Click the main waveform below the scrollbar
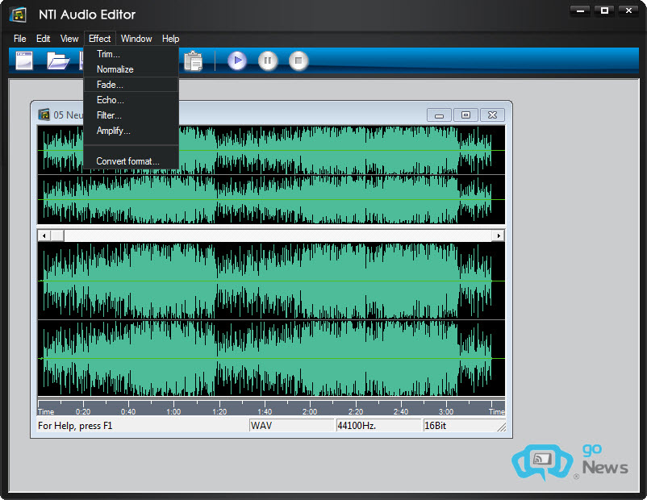 tap(271, 319)
